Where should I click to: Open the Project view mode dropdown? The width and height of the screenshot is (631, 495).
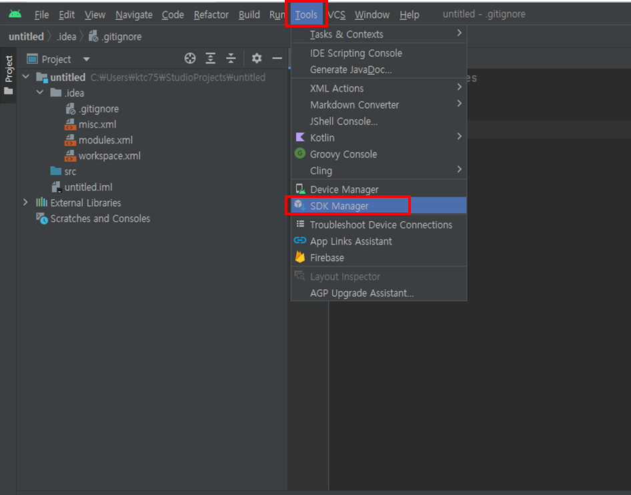(85, 59)
